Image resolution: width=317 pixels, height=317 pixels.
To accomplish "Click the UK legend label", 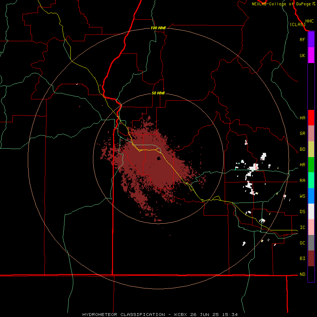I will click(302, 56).
